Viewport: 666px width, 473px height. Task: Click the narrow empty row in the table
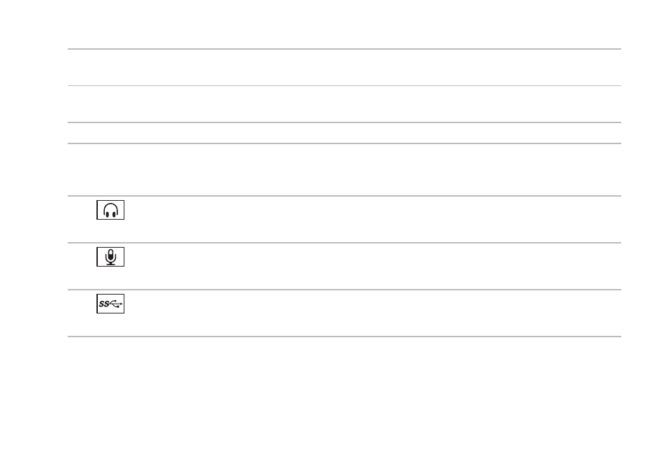[x=345, y=133]
